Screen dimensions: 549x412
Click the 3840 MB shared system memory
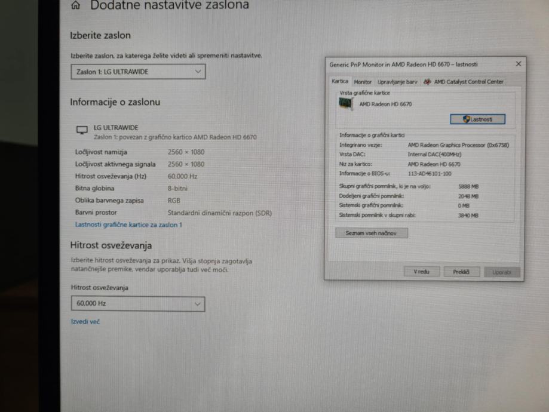tap(468, 216)
